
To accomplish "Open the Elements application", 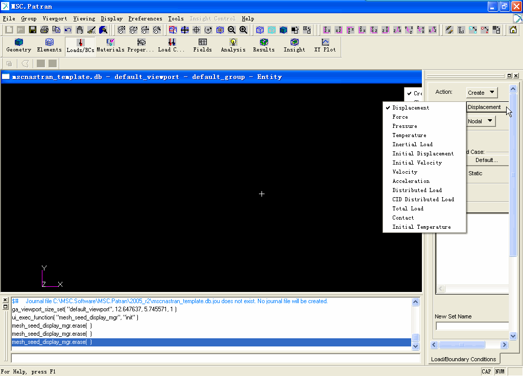I will (50, 45).
